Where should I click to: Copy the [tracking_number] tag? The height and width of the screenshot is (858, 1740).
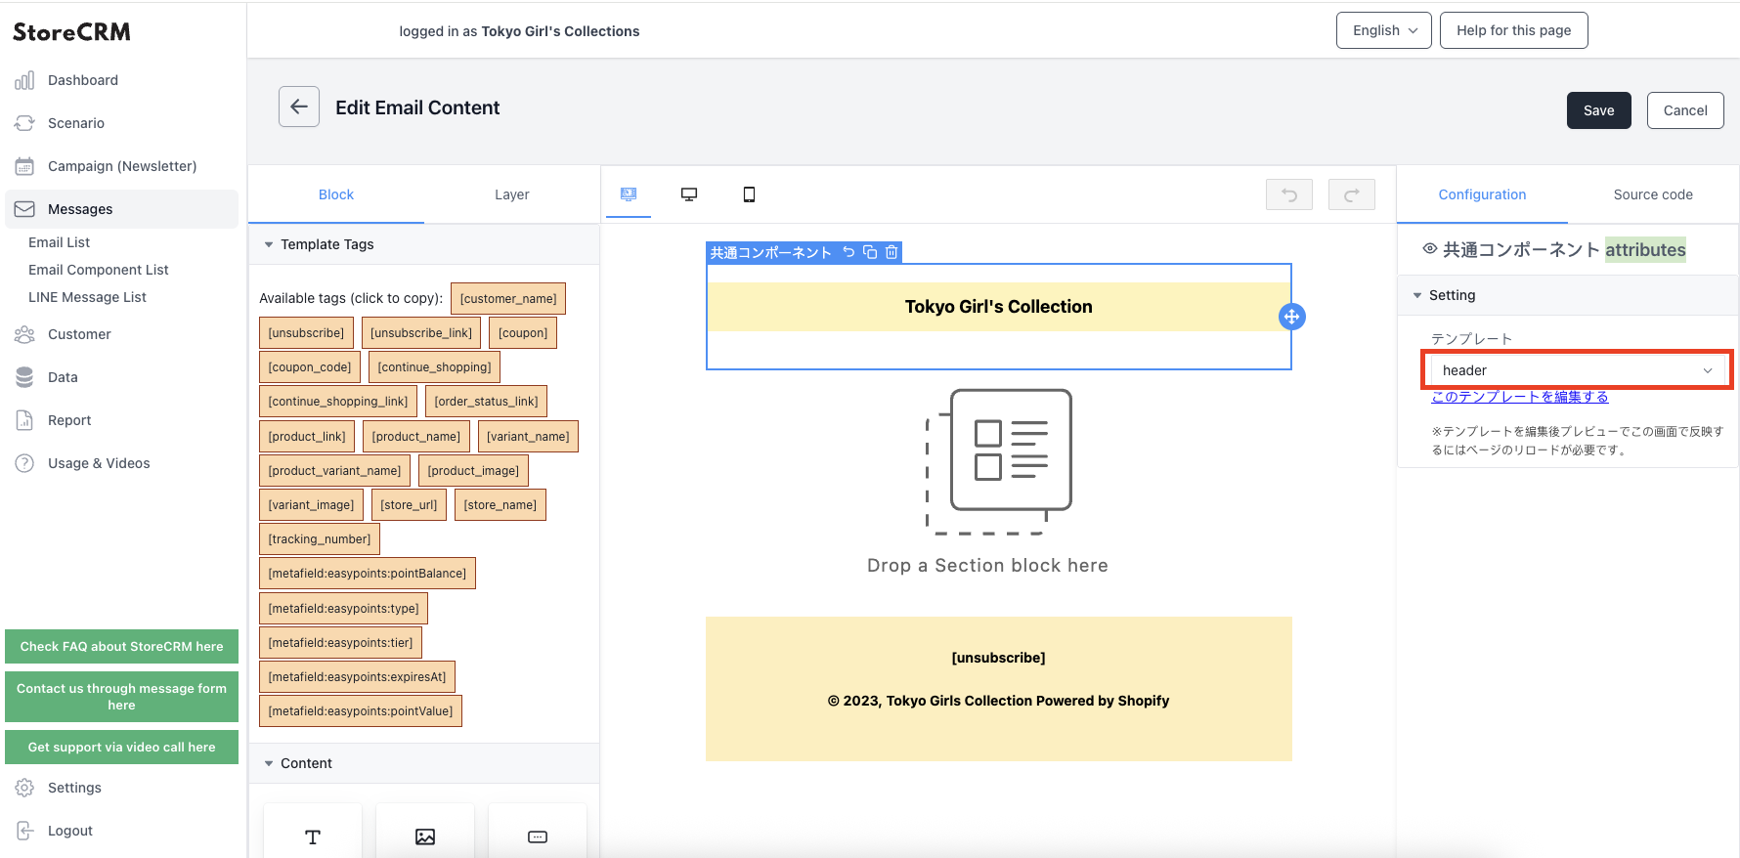pyautogui.click(x=320, y=539)
